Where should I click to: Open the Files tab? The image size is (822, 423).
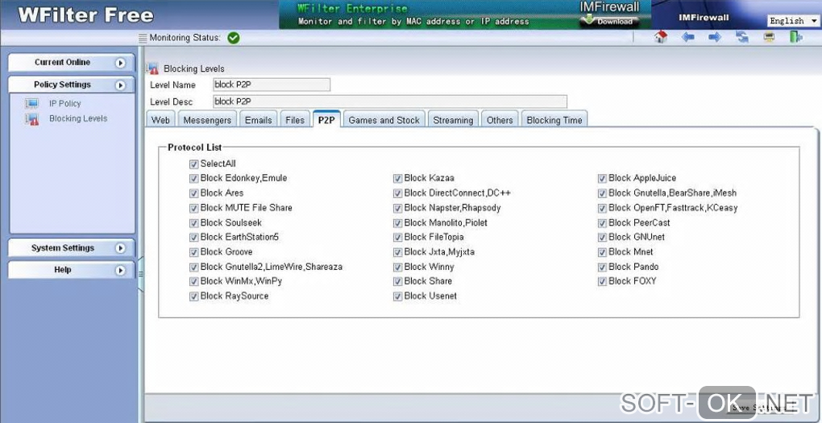point(295,120)
